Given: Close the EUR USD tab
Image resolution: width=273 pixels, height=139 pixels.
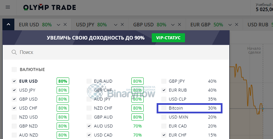Looking at the screenshot, I should click(65, 25).
